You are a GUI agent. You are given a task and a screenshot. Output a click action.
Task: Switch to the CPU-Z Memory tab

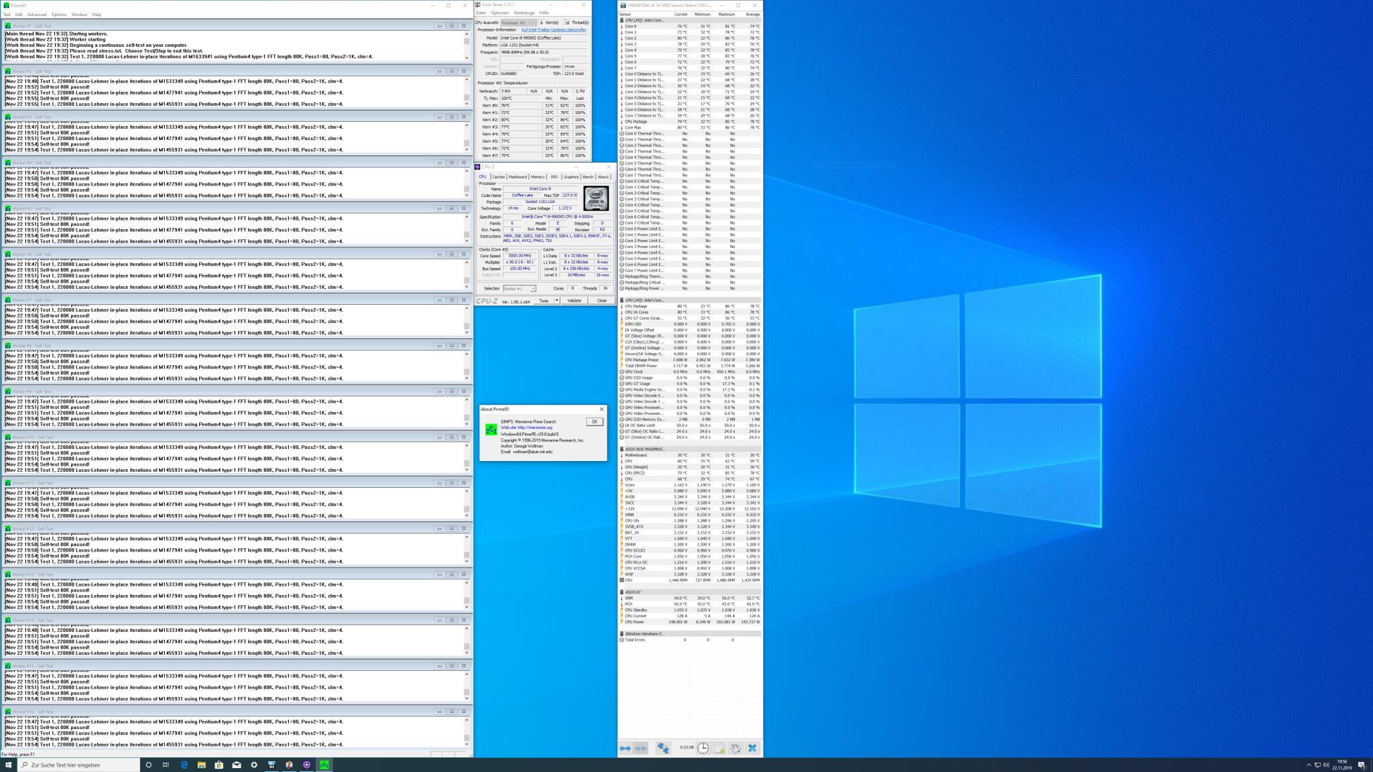tap(538, 177)
